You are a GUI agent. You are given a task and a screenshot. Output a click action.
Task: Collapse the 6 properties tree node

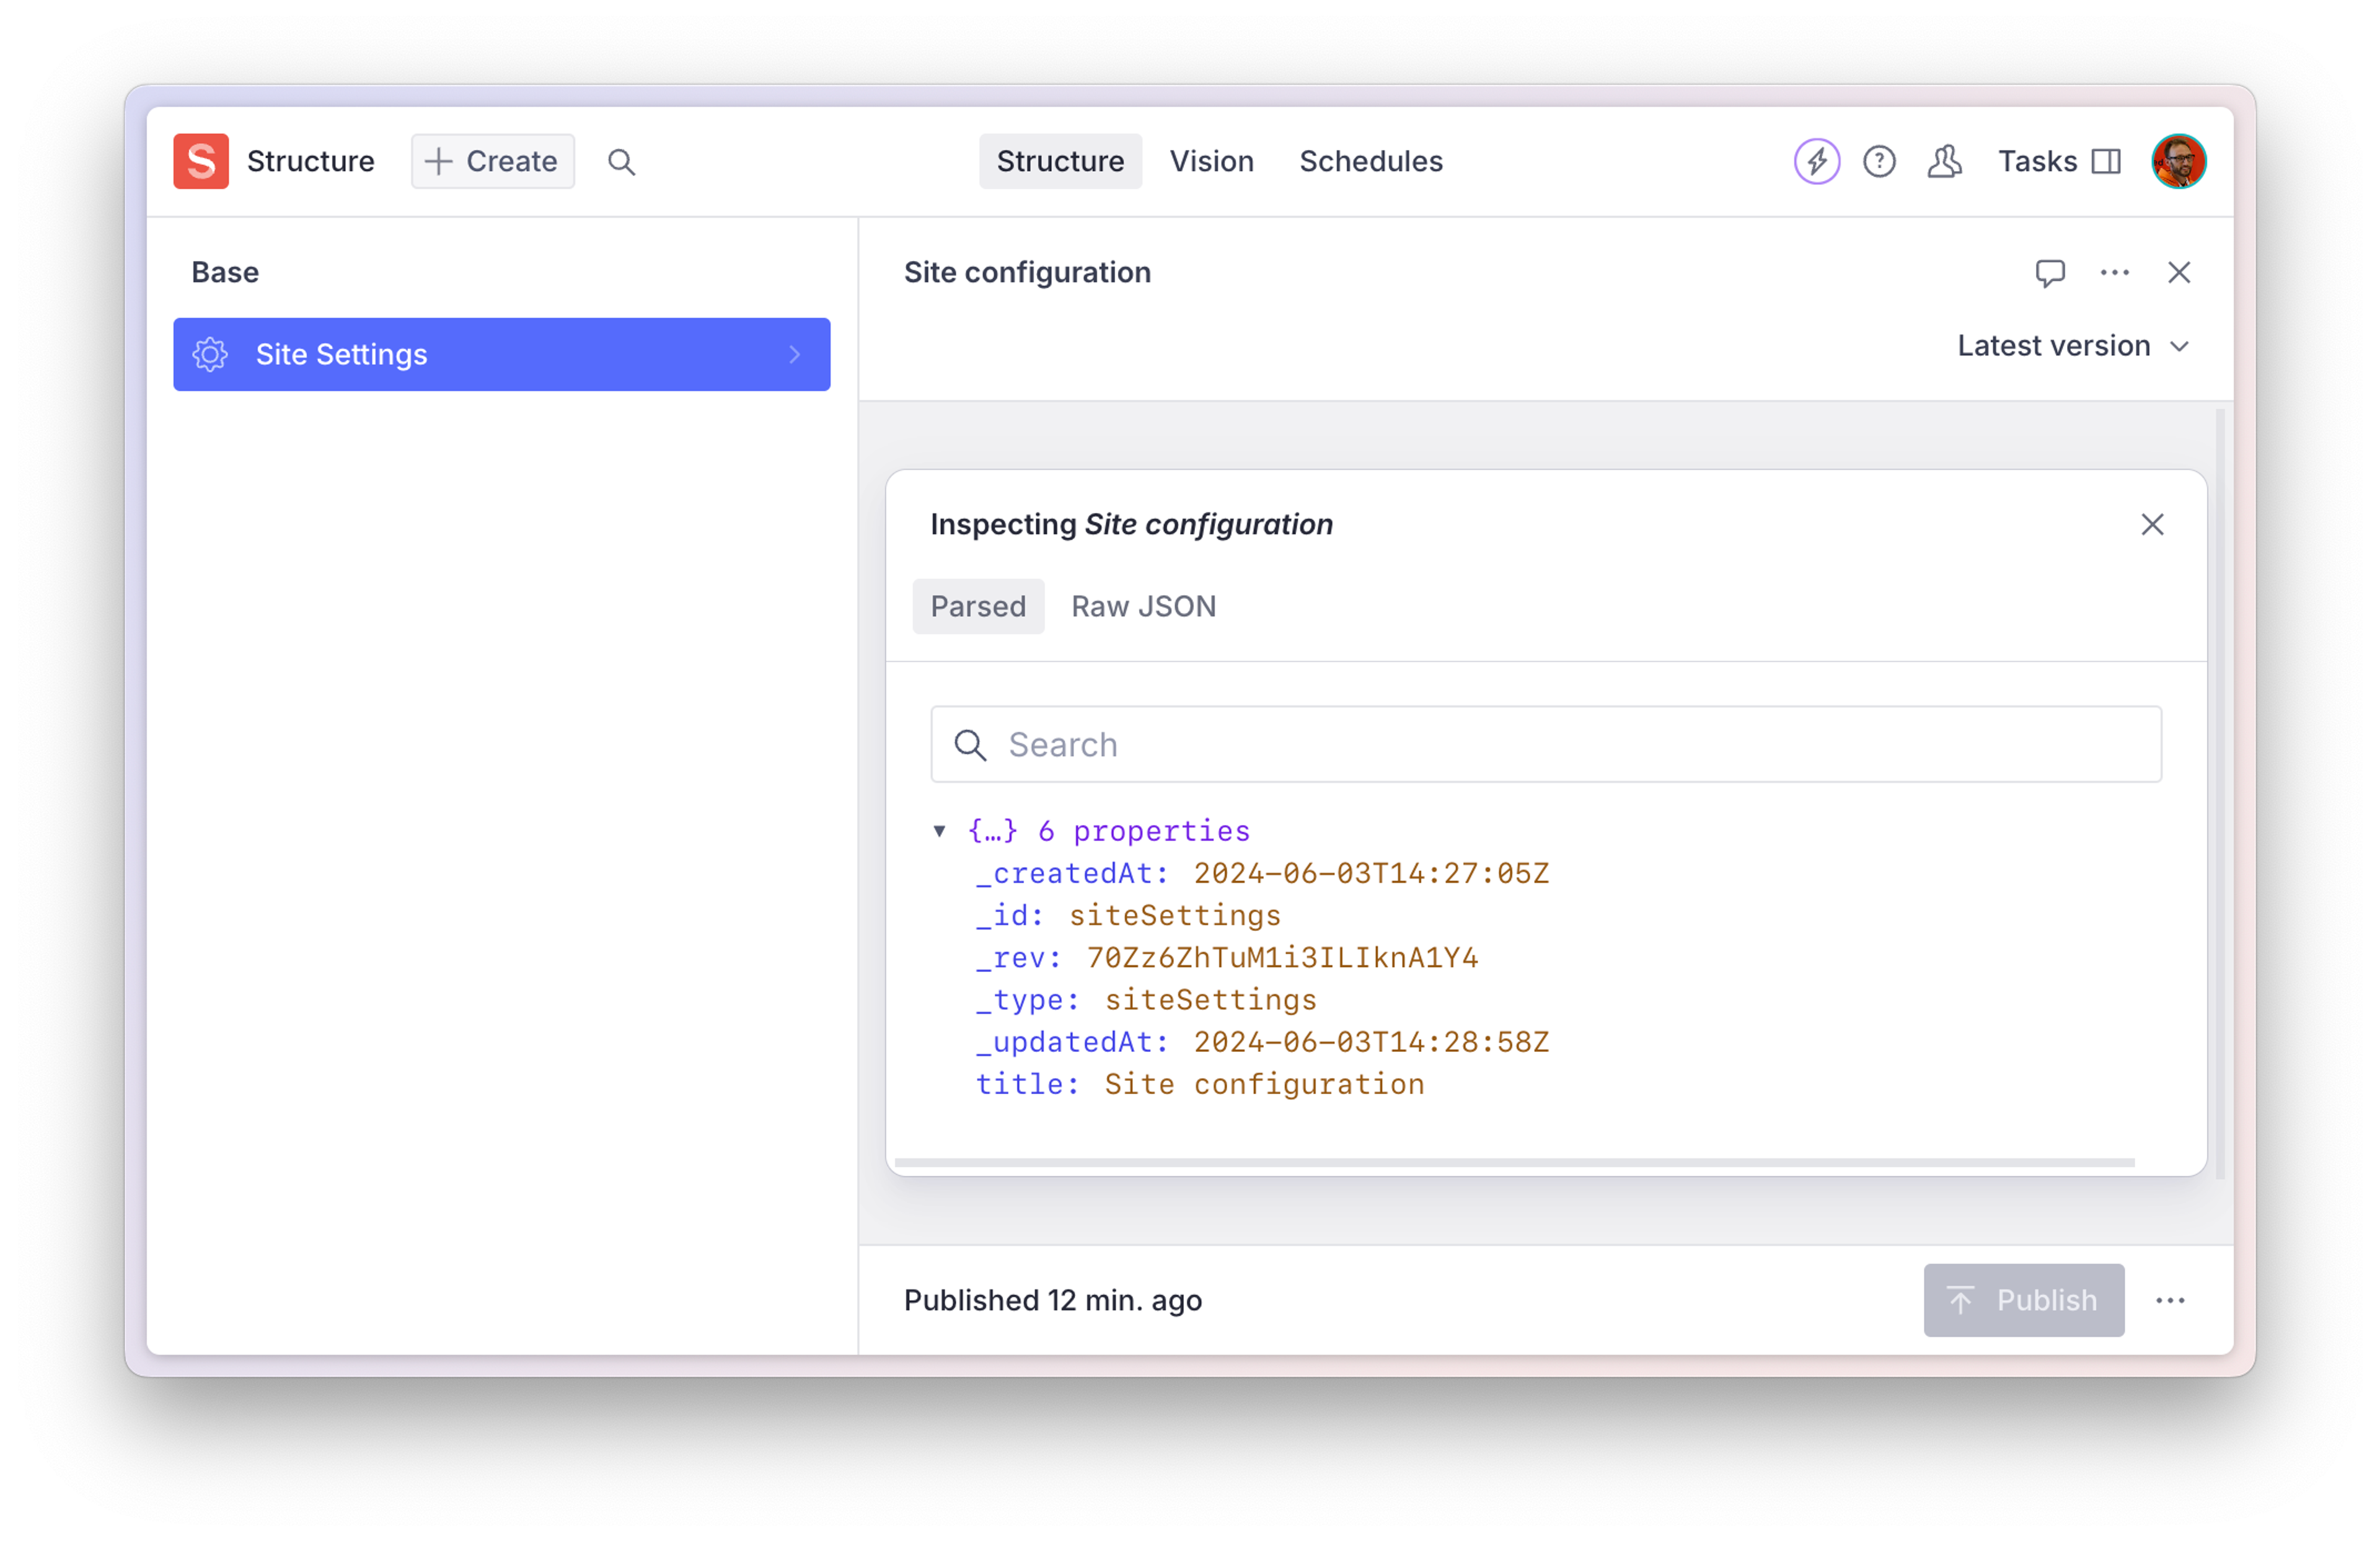pos(939,831)
